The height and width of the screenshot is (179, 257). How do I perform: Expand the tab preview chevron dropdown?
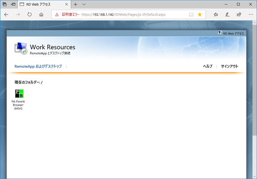[x=84, y=4]
